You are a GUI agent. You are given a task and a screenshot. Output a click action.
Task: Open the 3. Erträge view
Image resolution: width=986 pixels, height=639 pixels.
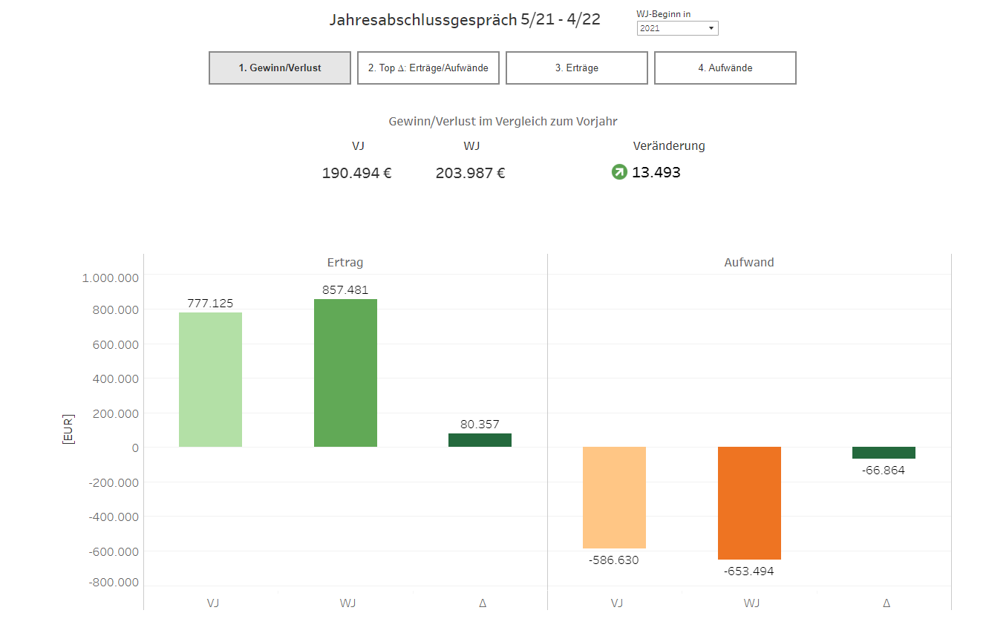point(577,68)
